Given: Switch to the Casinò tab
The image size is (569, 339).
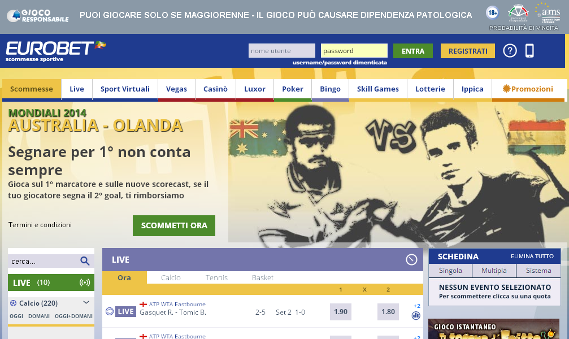Looking at the screenshot, I should click(x=215, y=89).
